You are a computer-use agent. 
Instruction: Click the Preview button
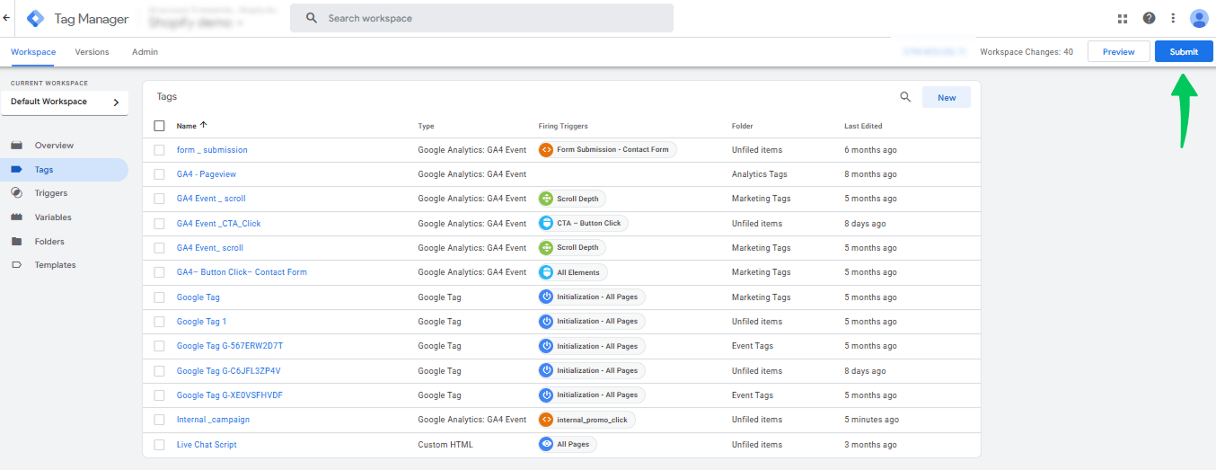tap(1119, 52)
